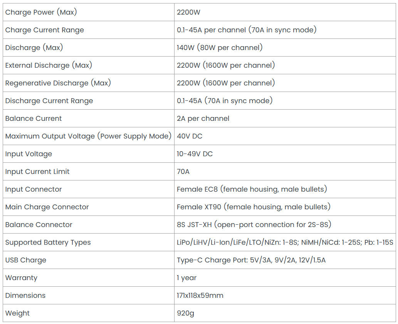
Task: Click the Regenerative Discharge (Max) label
Action: click(58, 83)
